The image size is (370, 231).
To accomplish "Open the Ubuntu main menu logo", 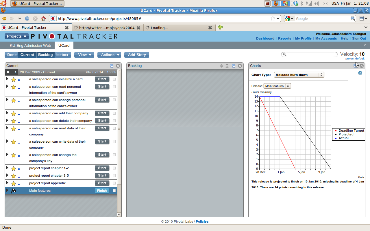I will pyautogui.click(x=3, y=3).
